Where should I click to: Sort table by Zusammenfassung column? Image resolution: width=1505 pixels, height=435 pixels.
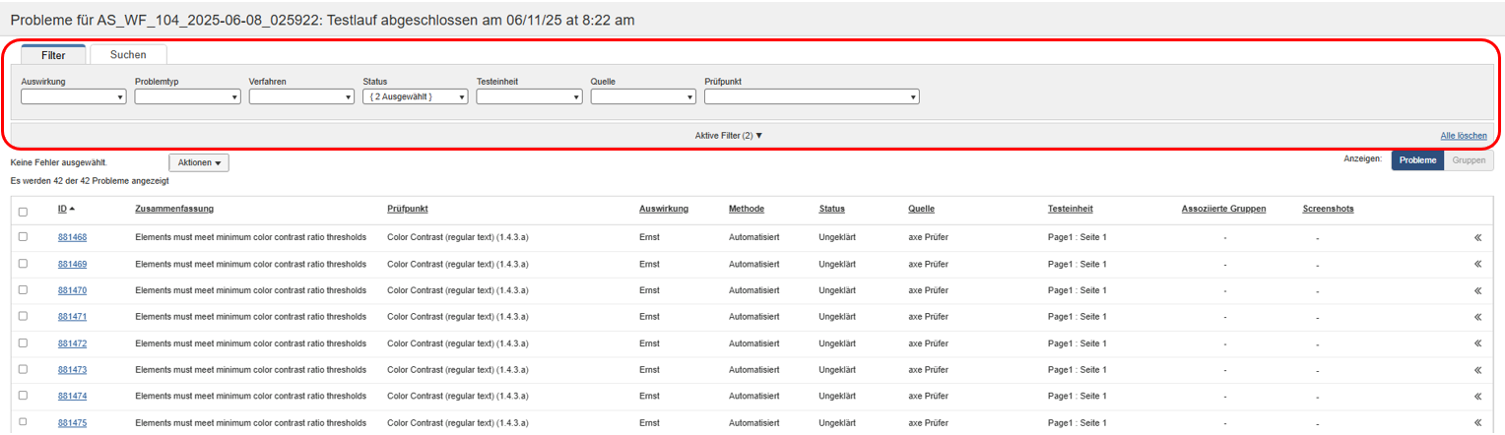[174, 209]
